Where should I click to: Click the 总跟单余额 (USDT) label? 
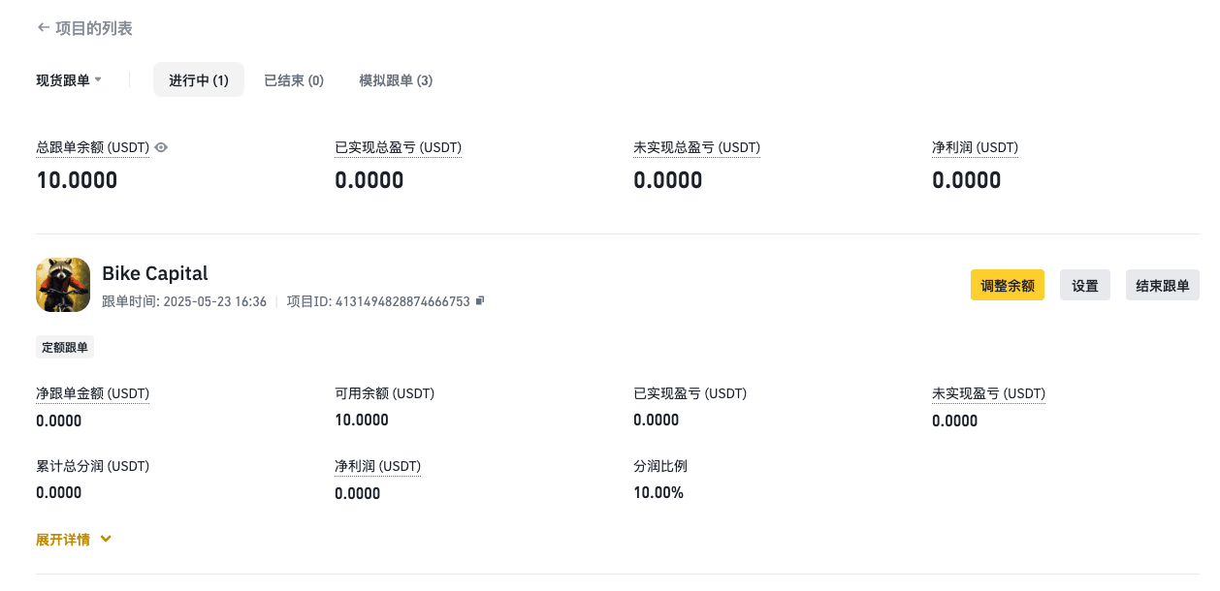[92, 147]
